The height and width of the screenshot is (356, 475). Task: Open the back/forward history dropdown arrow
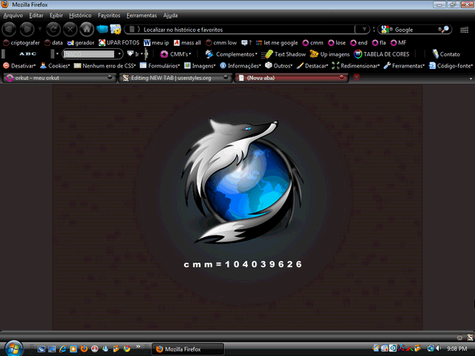[39, 30]
